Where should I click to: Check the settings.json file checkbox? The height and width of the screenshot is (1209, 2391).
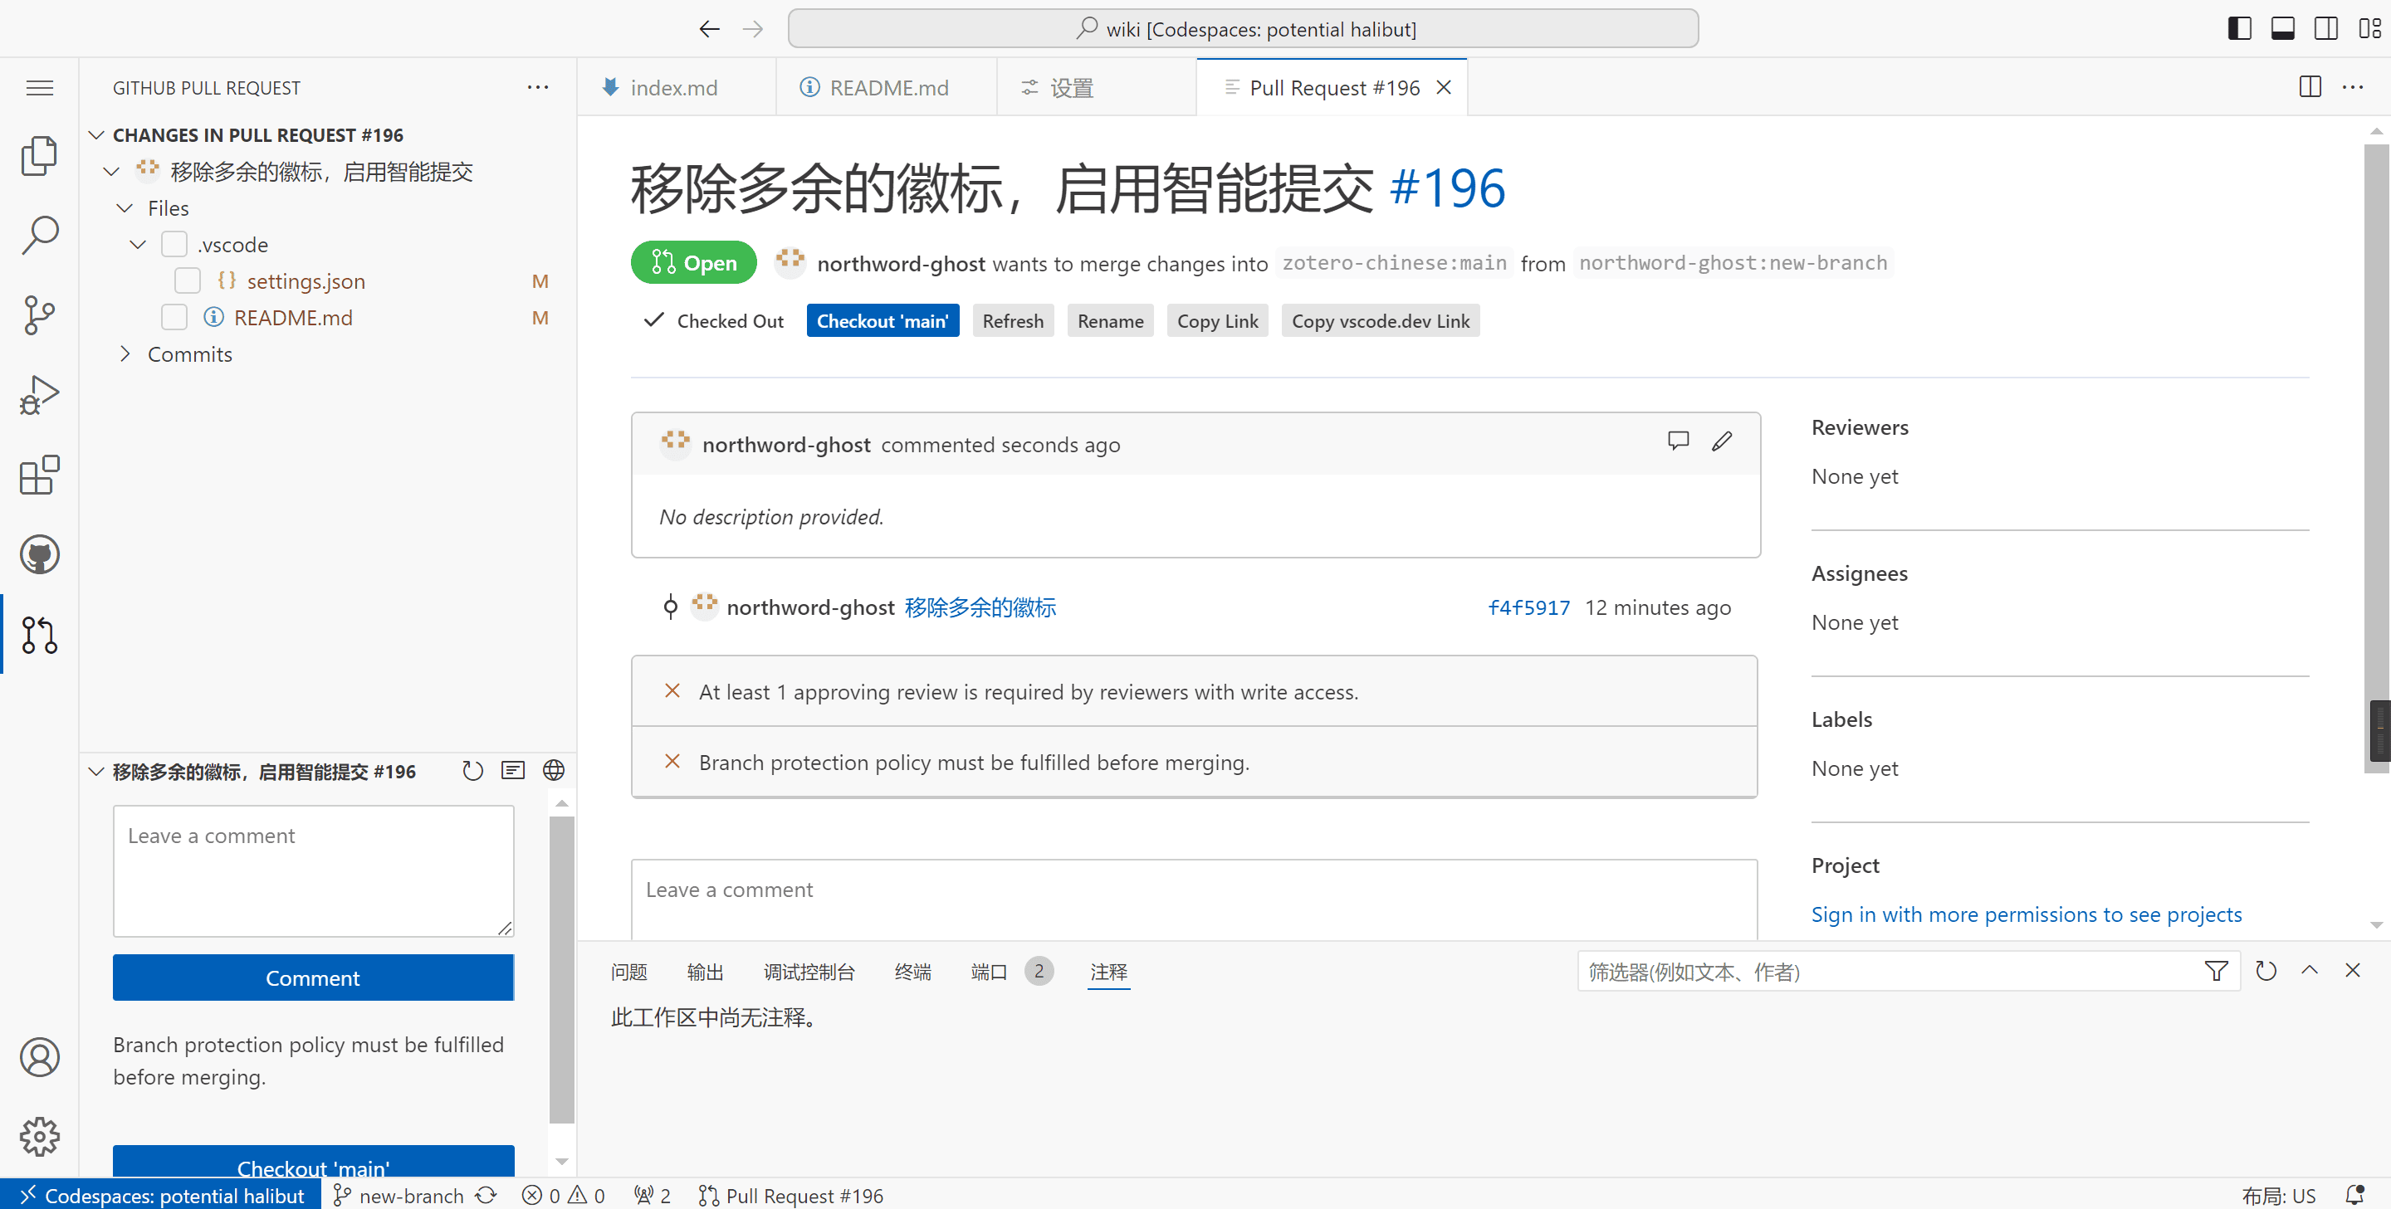pyautogui.click(x=188, y=280)
